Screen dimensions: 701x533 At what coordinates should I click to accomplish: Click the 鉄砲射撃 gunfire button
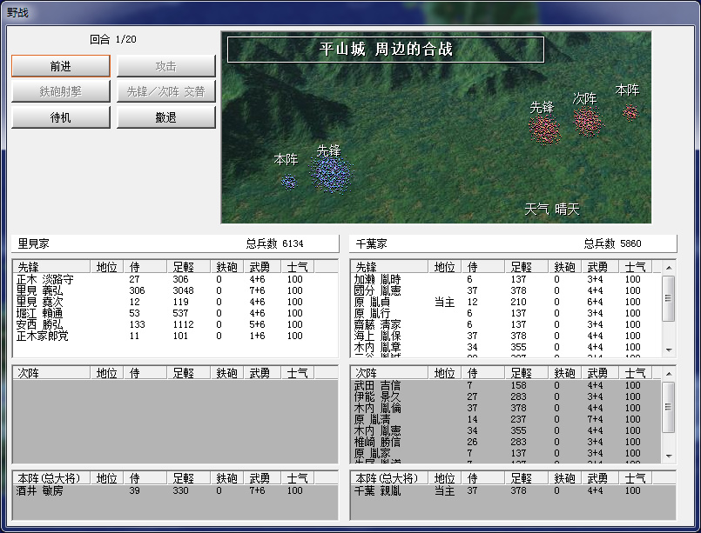(61, 91)
